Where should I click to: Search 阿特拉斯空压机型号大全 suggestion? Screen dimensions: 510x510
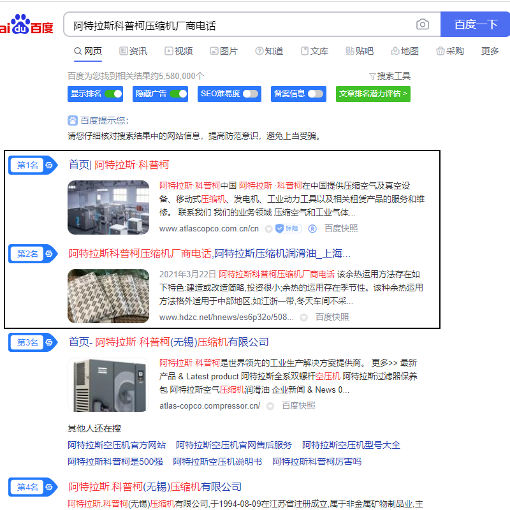click(351, 445)
